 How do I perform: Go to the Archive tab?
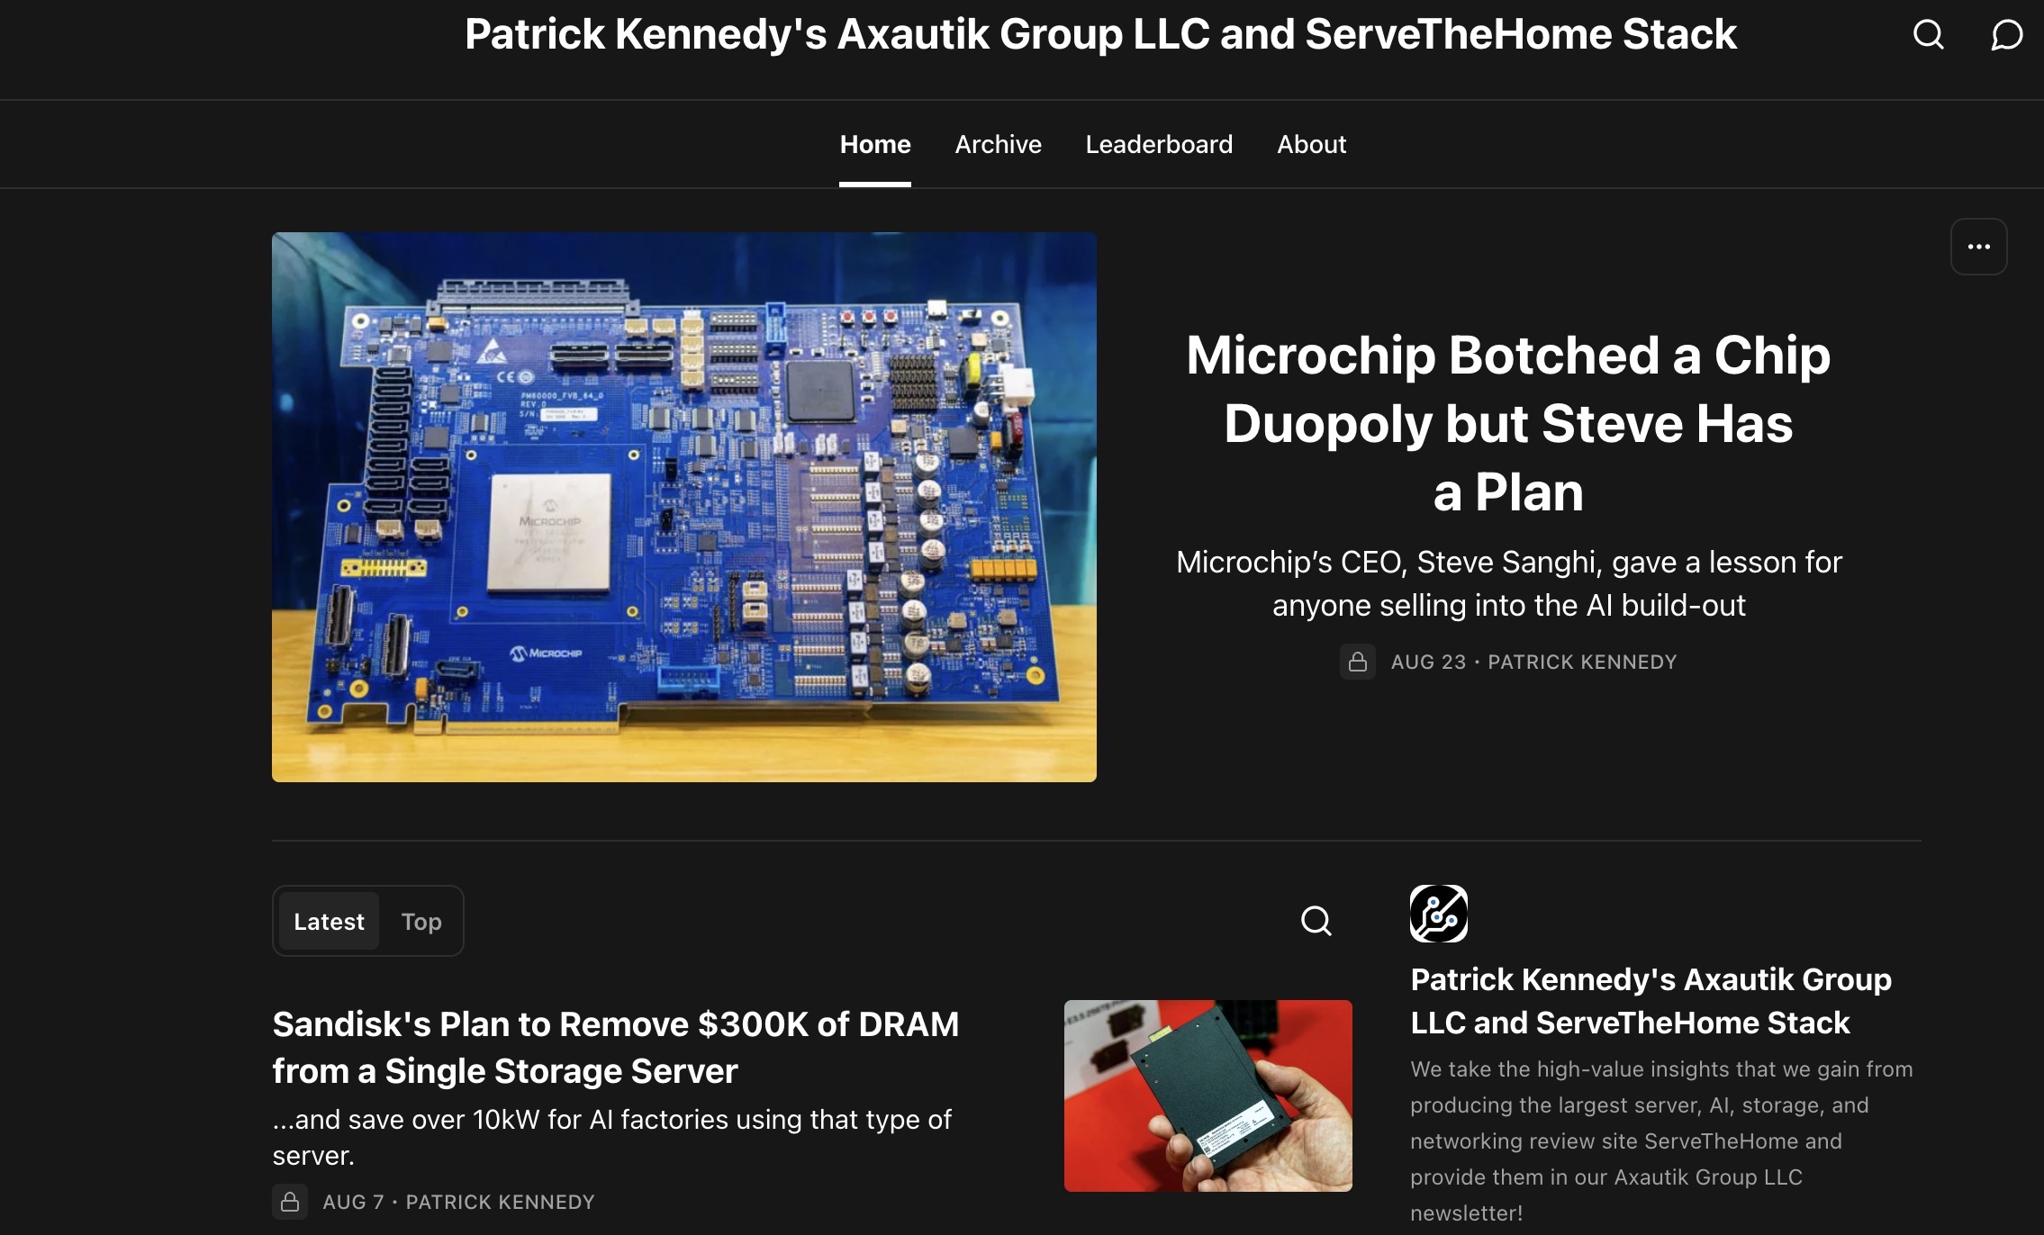pos(998,144)
